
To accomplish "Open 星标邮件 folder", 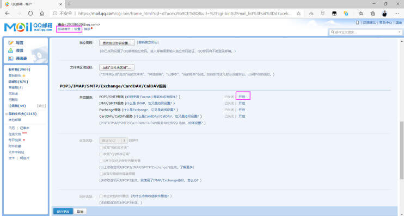I will [15, 76].
